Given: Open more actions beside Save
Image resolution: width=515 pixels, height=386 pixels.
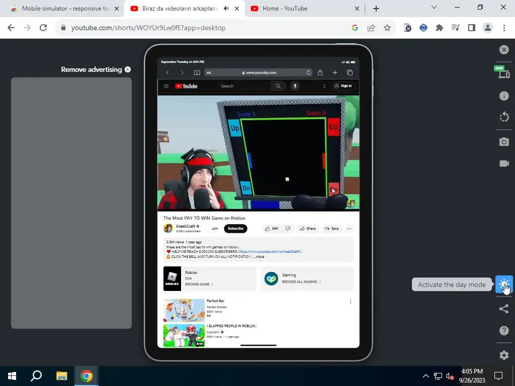Looking at the screenshot, I should (x=349, y=229).
